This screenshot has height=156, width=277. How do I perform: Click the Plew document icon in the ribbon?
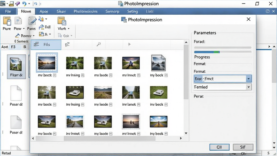click(18, 21)
